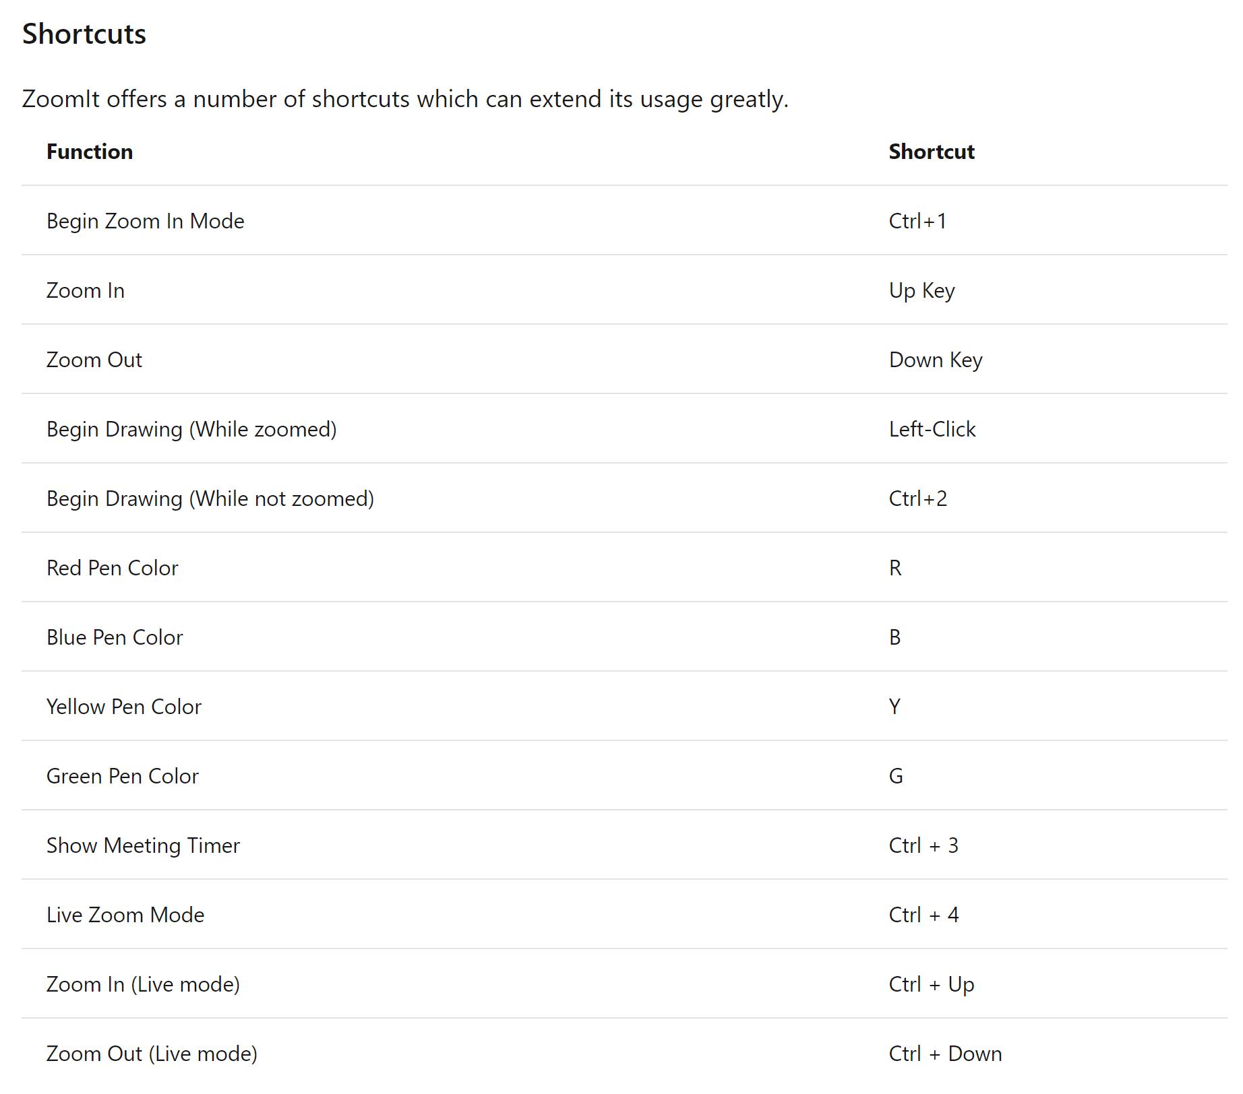Click the Left-Click shortcut cell

coord(932,430)
